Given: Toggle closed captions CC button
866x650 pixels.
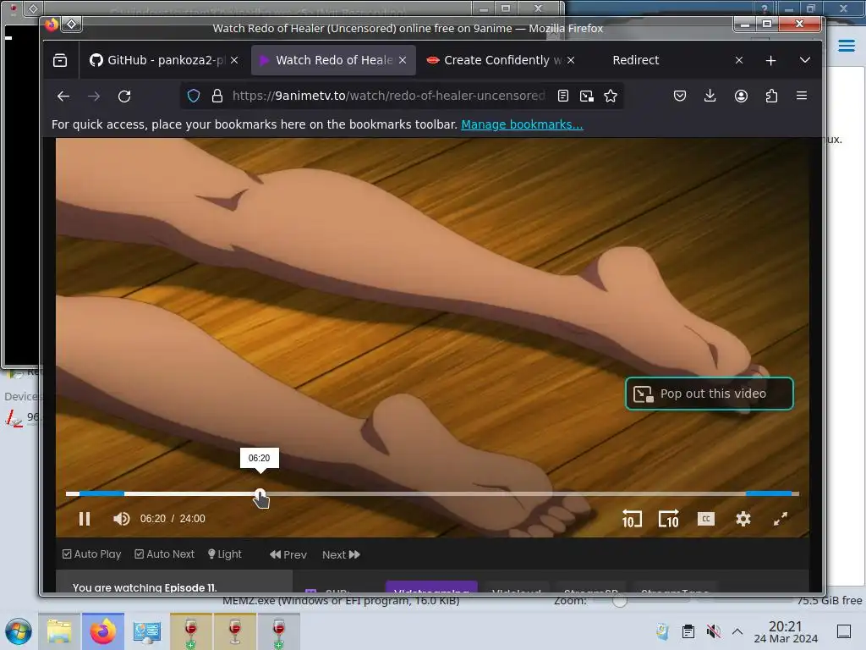Looking at the screenshot, I should pyautogui.click(x=705, y=519).
